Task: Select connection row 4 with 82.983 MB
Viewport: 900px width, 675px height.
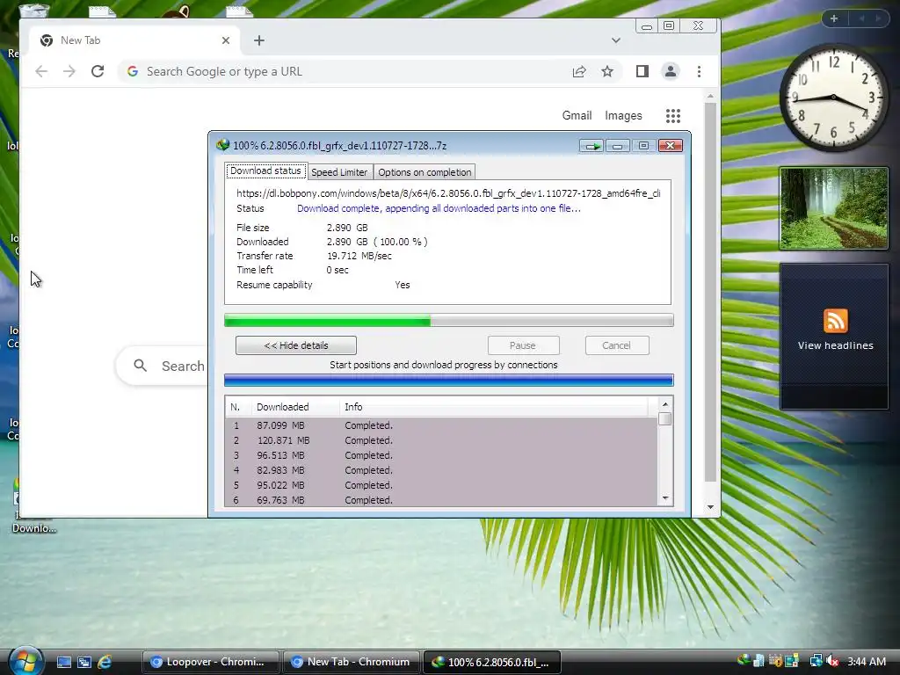Action: point(441,470)
